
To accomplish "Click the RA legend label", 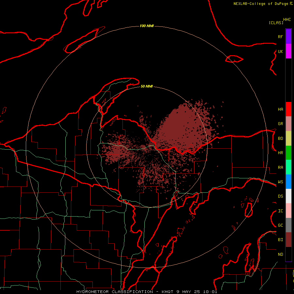I will 280,168.
